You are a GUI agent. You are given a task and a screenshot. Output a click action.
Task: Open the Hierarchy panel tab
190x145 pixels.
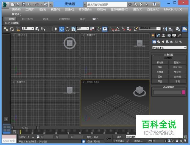click(163, 35)
